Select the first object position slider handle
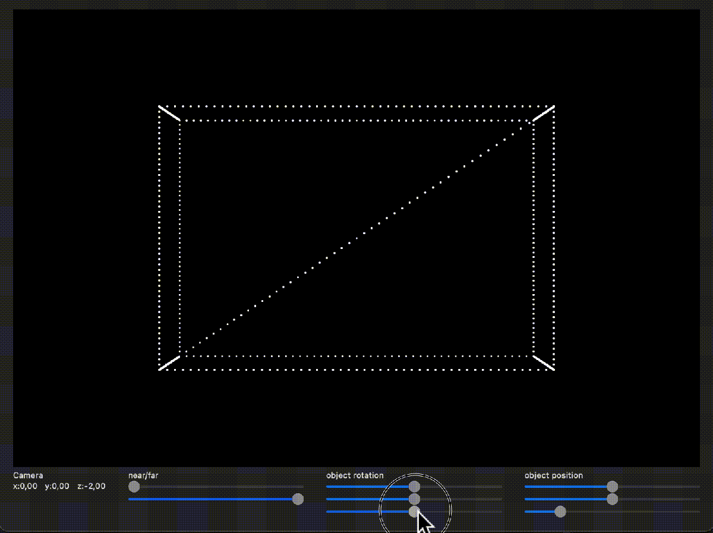 (611, 486)
